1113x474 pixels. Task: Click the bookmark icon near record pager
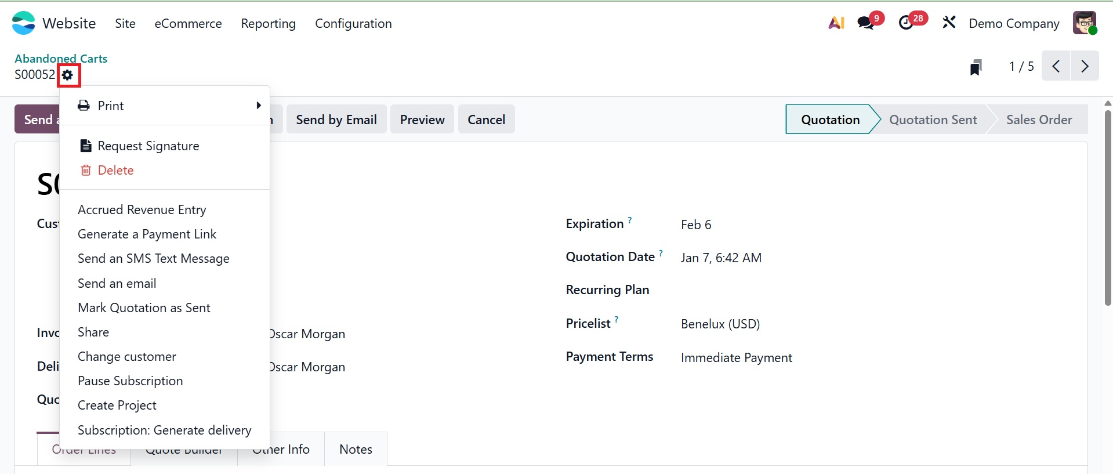pyautogui.click(x=976, y=67)
